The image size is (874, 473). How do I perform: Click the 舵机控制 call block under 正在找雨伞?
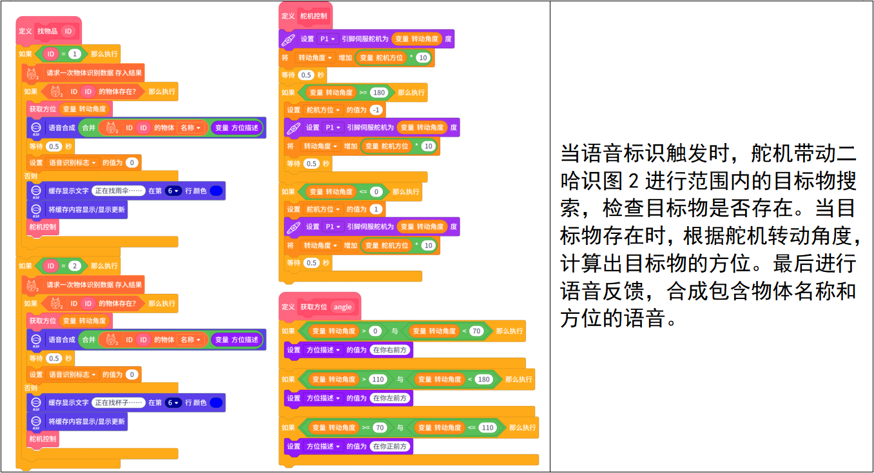(43, 227)
